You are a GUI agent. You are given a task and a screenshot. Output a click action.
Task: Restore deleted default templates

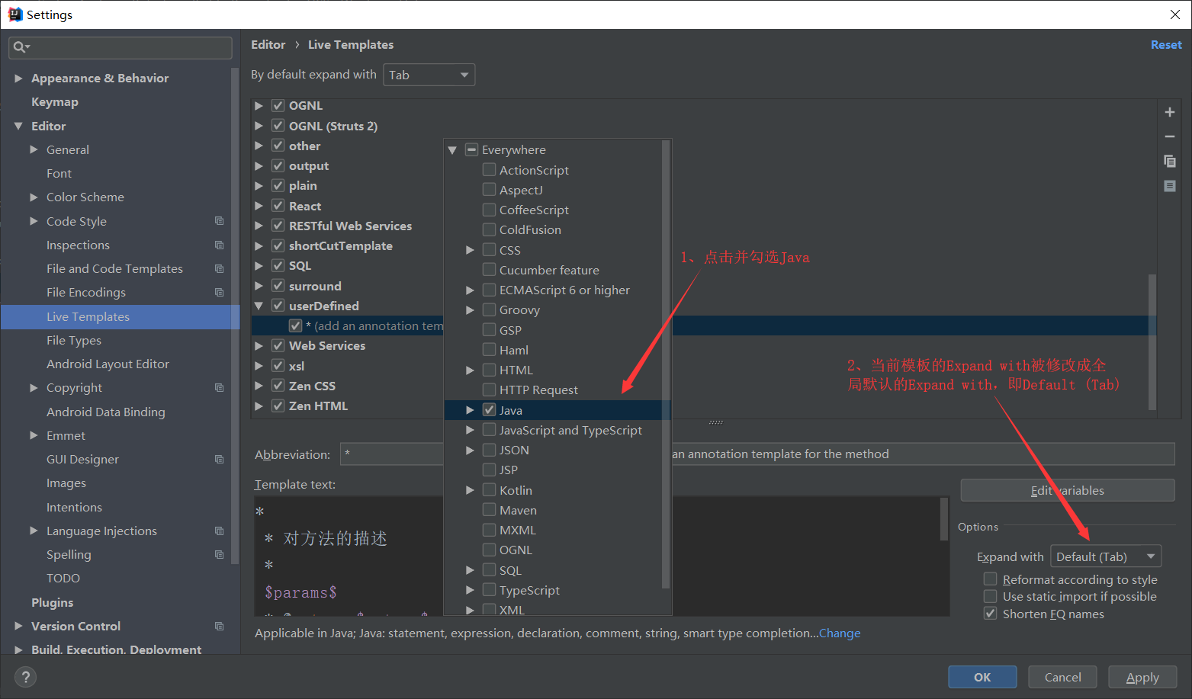(1170, 185)
